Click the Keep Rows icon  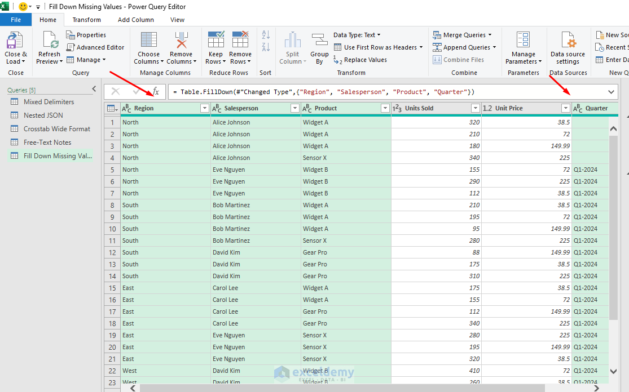216,39
